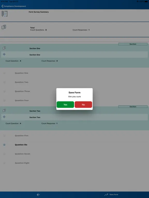
Task: Tap the battery icon in status bar
Action: coord(146,1)
